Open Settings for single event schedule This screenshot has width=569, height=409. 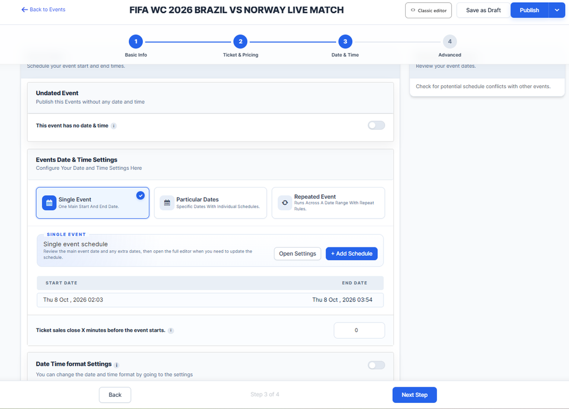(298, 254)
